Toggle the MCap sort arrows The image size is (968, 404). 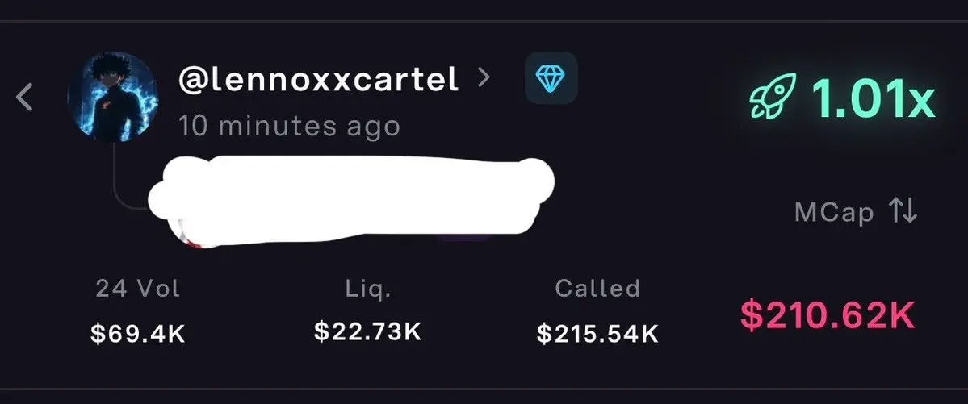point(903,212)
